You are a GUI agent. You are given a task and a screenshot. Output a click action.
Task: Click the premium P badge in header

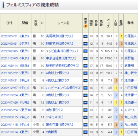click(x=86, y=26)
